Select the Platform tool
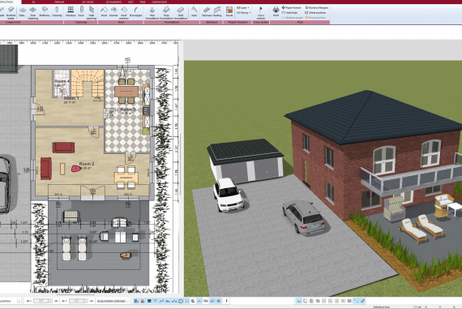This screenshot has height=309, width=462. click(x=45, y=11)
